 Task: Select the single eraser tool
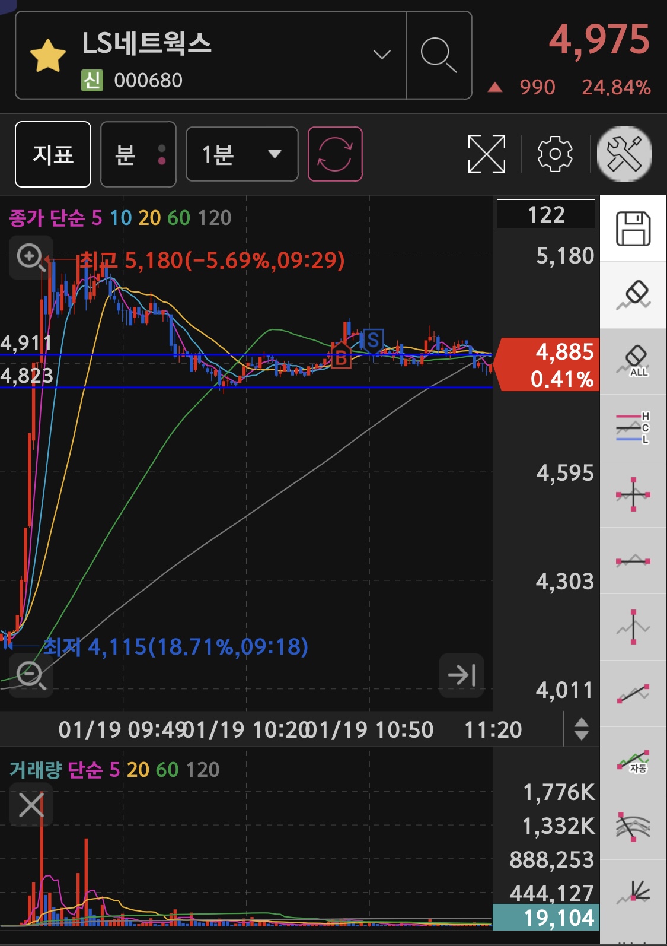coord(633,295)
